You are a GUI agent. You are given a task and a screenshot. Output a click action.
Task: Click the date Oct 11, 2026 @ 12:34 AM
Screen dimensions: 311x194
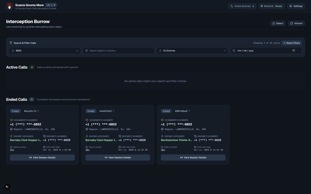(x=208, y=150)
